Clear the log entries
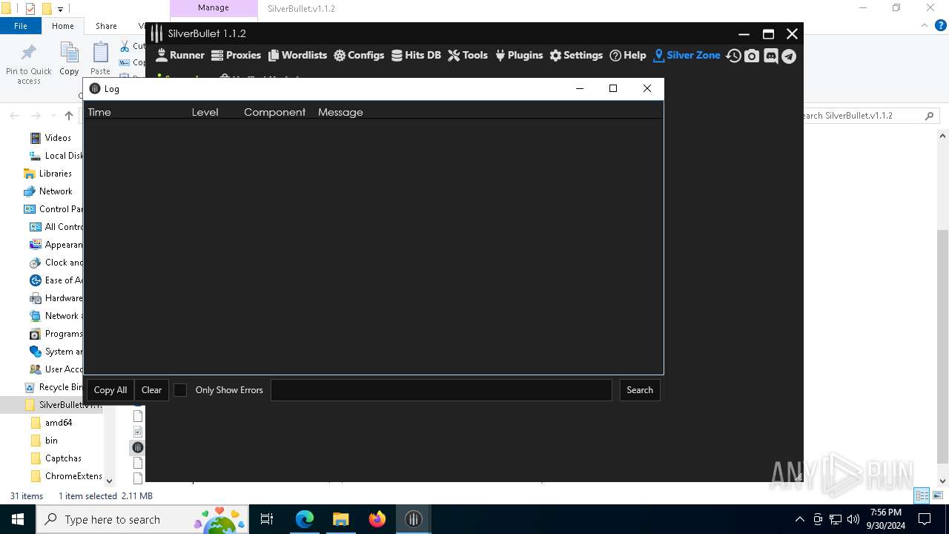Image resolution: width=949 pixels, height=534 pixels. (151, 390)
